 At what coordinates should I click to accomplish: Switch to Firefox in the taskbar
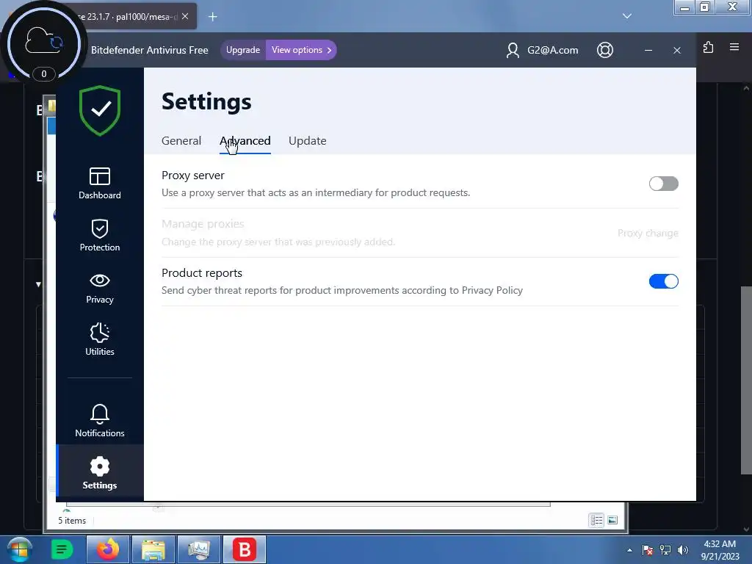point(107,549)
